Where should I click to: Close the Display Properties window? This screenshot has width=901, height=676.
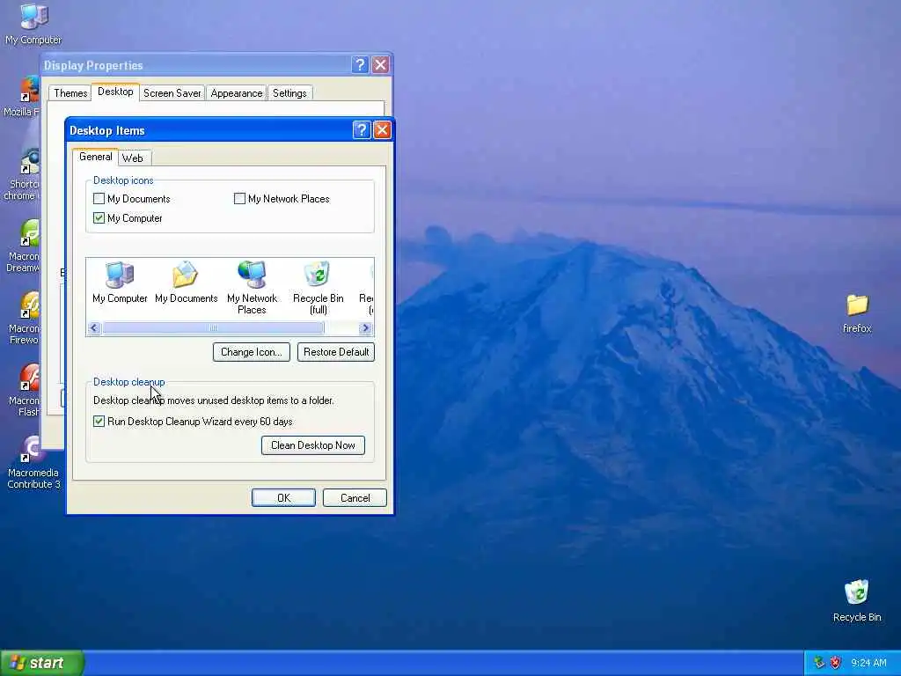pos(380,65)
